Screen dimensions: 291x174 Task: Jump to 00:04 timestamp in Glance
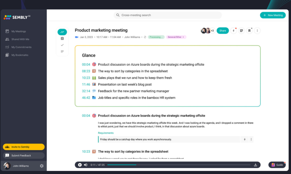86,64
